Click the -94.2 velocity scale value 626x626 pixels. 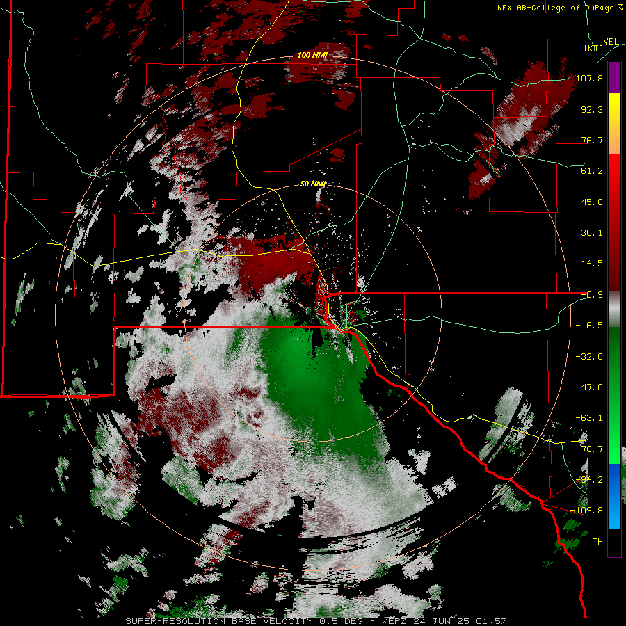(589, 480)
